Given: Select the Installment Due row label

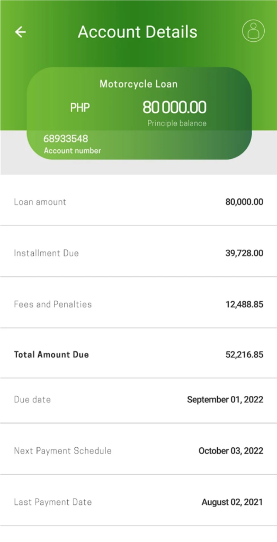Looking at the screenshot, I should tap(46, 253).
